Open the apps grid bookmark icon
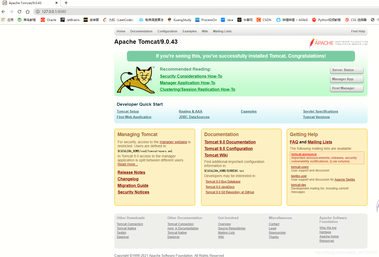379x257 pixels. tap(3, 20)
